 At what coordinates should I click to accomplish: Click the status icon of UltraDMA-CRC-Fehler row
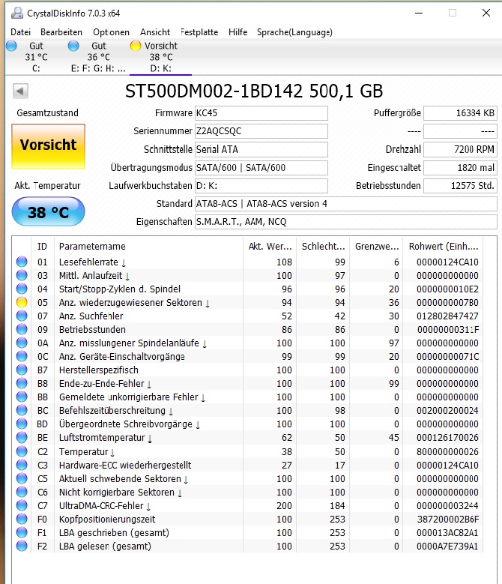(22, 505)
